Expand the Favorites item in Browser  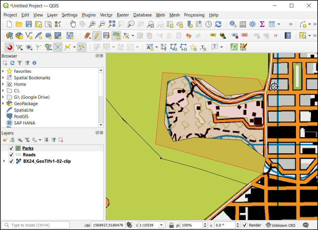pos(3,71)
